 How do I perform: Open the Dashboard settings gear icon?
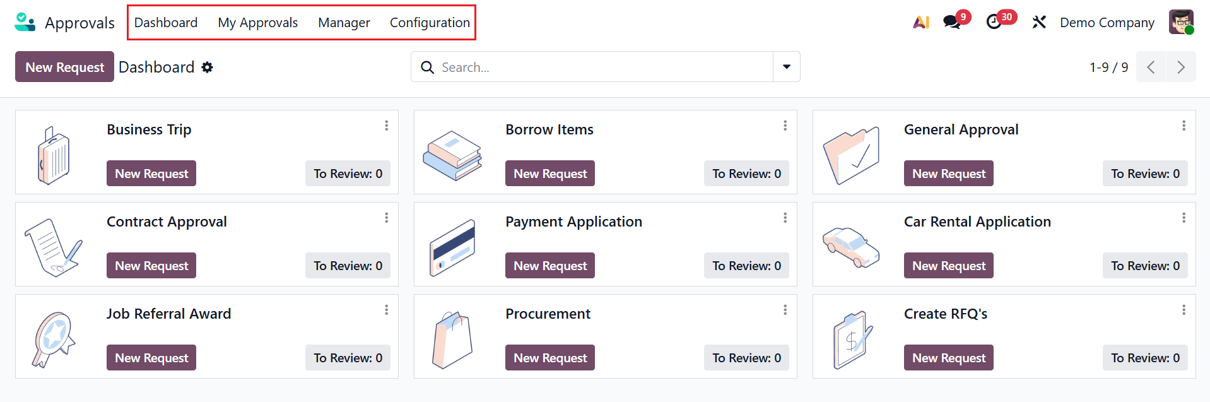[208, 68]
